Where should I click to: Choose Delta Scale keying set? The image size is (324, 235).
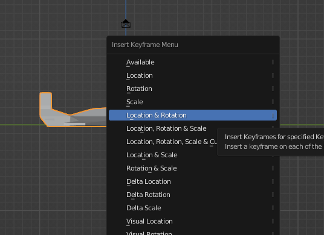[x=193, y=208]
